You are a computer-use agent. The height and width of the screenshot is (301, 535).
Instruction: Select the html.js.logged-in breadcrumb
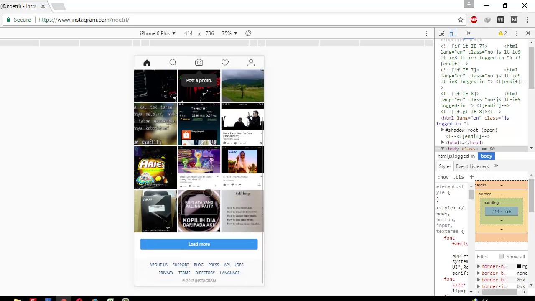tap(456, 156)
